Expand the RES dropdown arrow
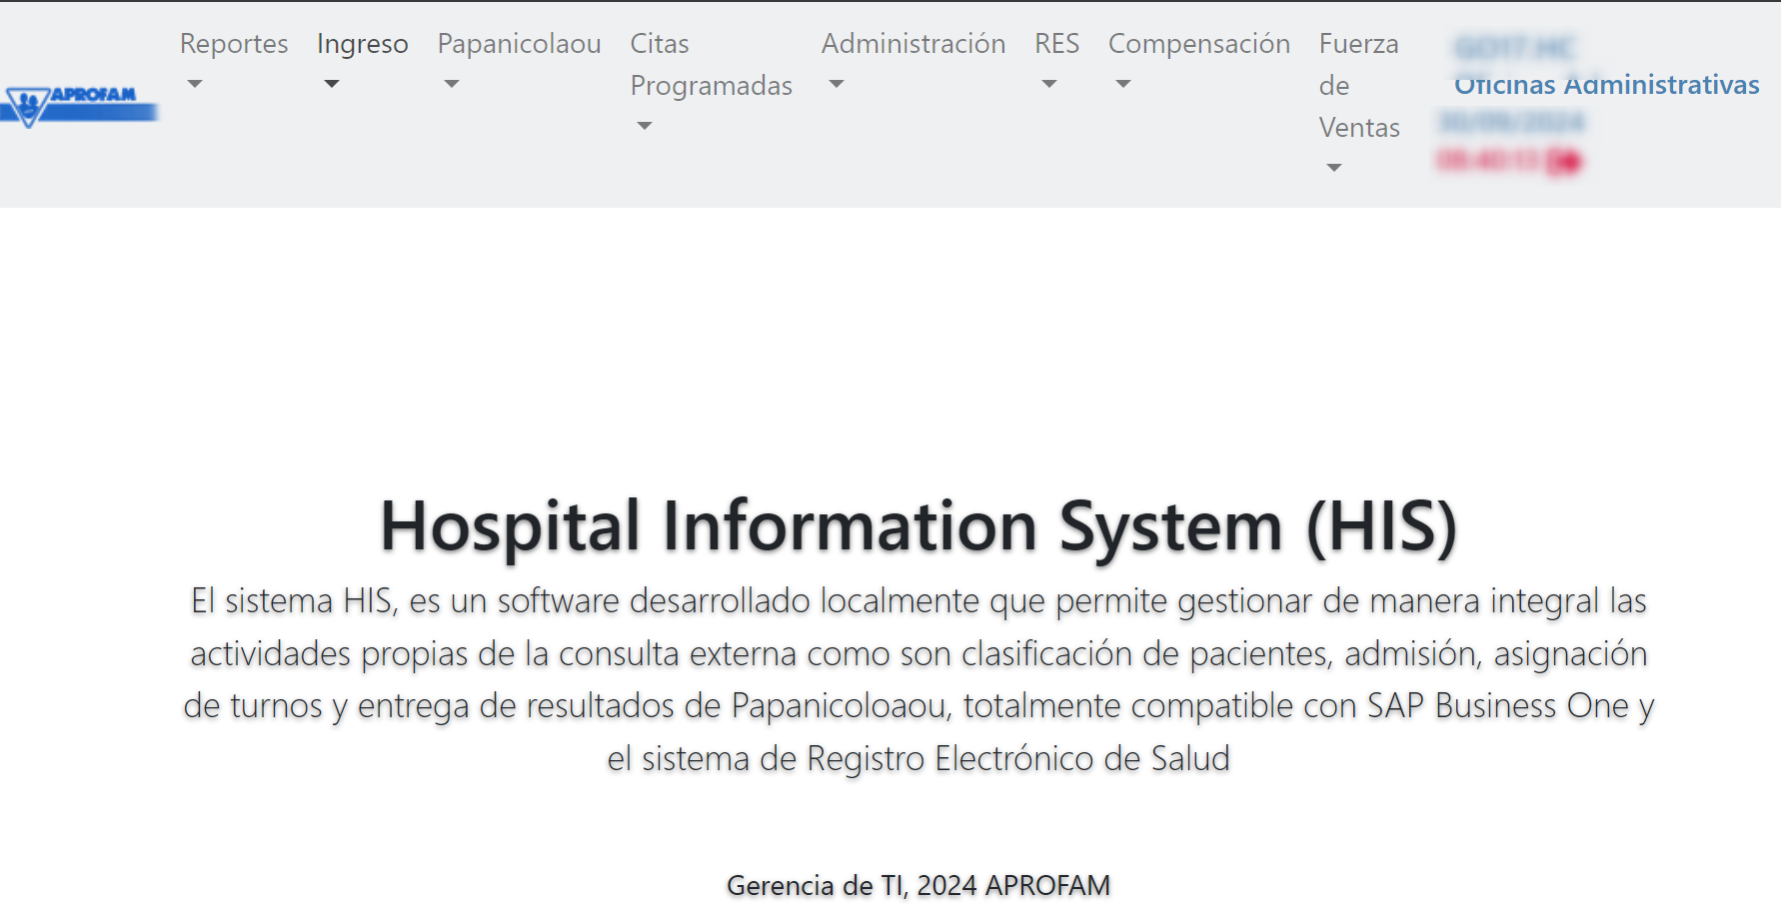The height and width of the screenshot is (914, 1781). [1048, 85]
